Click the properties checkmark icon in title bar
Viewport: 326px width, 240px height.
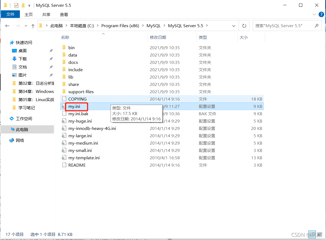pyautogui.click(x=16, y=5)
